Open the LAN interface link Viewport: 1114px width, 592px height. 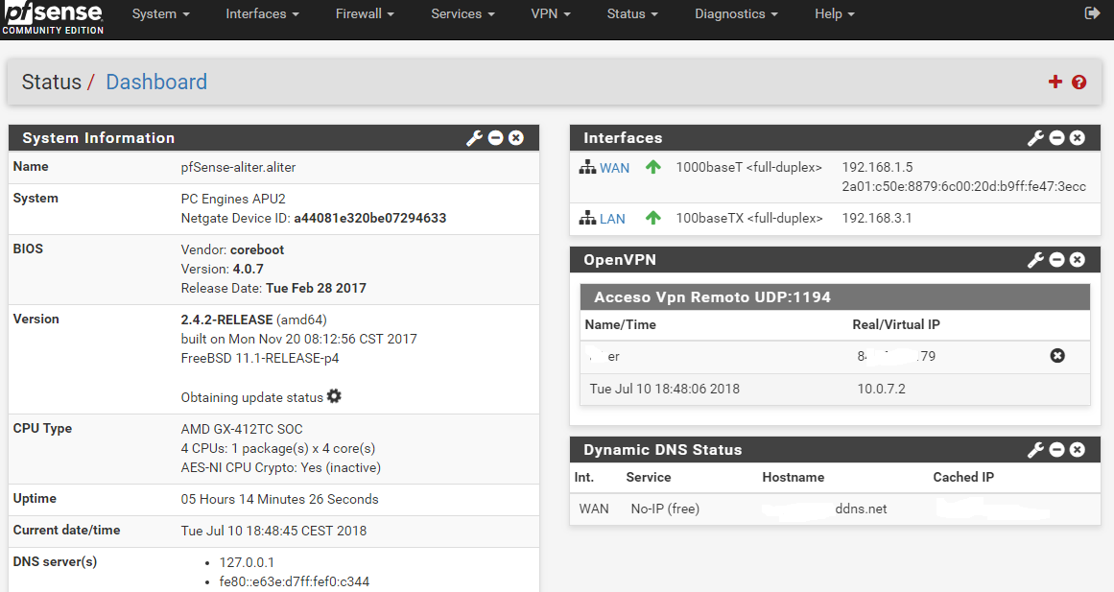[x=612, y=219]
